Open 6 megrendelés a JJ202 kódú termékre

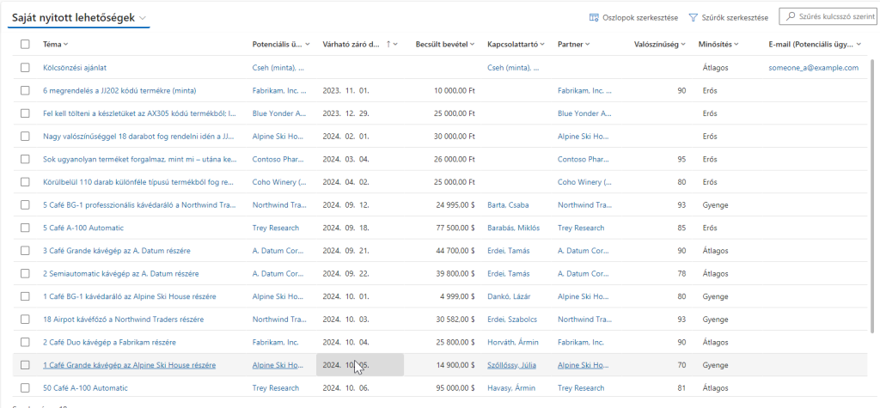tap(119, 90)
